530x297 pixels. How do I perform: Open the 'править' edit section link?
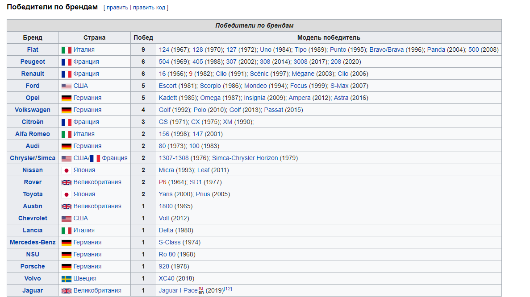117,8
